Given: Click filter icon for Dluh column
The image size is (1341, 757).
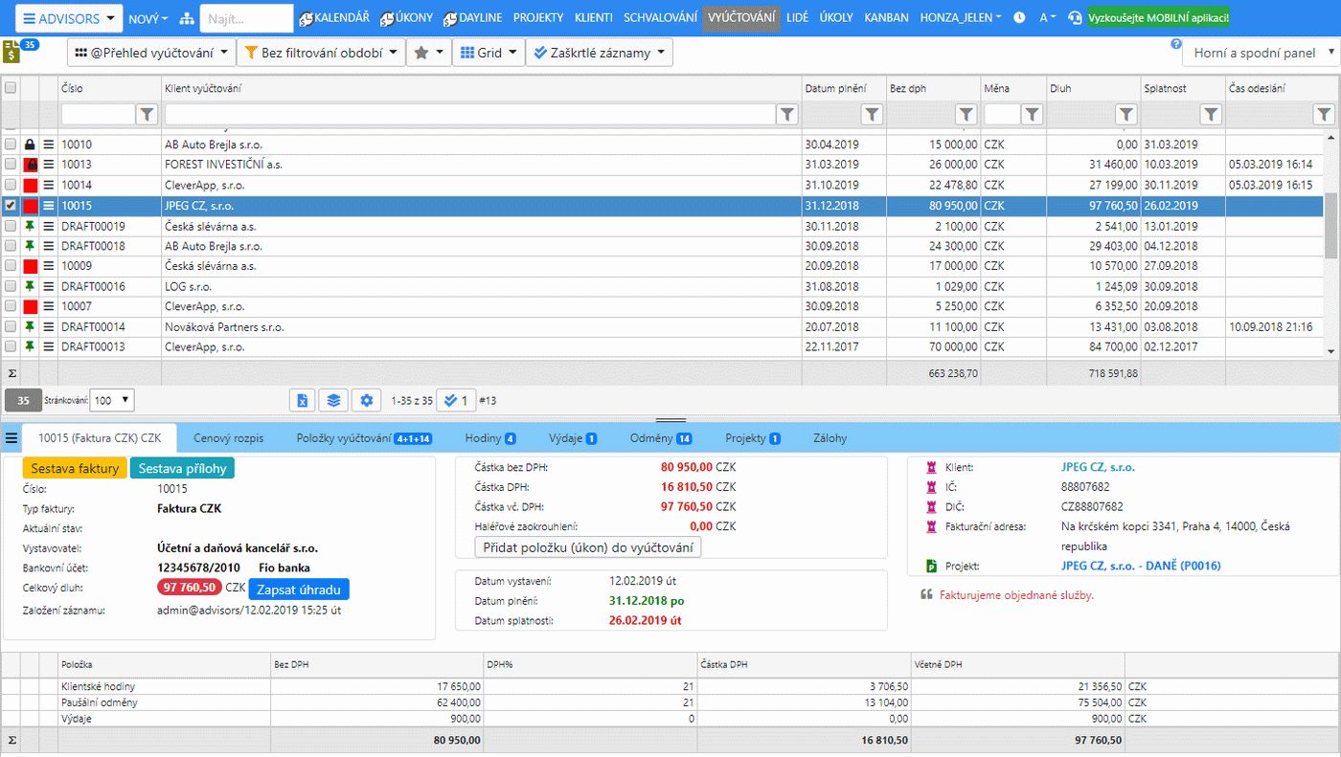Looking at the screenshot, I should tap(1126, 115).
